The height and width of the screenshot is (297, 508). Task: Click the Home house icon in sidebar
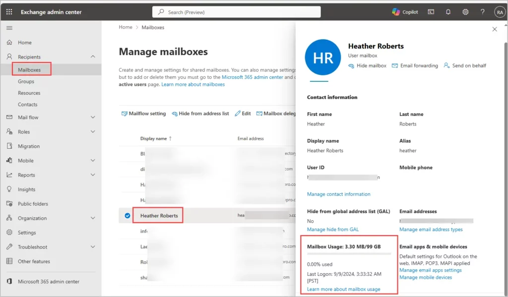(x=9, y=43)
